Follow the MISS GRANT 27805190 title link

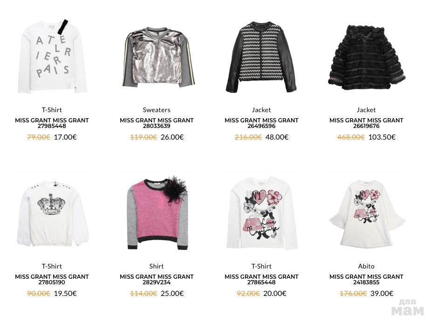click(x=52, y=280)
